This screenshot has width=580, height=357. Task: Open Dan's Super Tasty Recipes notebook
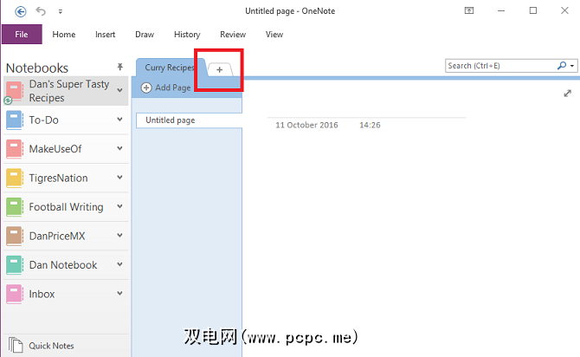(x=66, y=91)
